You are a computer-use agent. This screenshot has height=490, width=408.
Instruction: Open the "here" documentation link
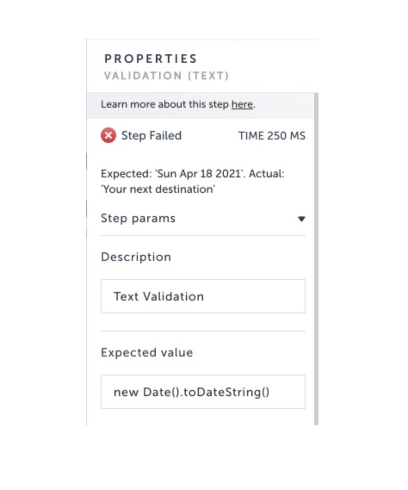pos(242,105)
